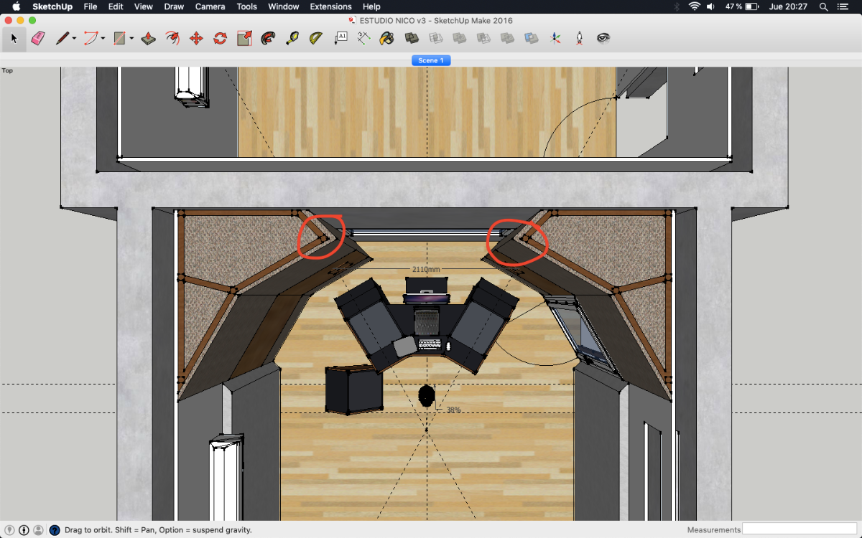Select the Look Around eye tool
Viewport: 862px width, 538px height.
coord(603,38)
